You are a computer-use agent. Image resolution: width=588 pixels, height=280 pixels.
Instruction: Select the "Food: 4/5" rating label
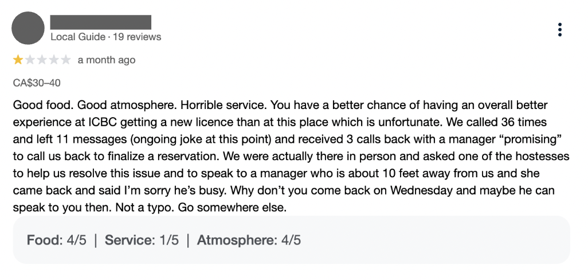(57, 240)
